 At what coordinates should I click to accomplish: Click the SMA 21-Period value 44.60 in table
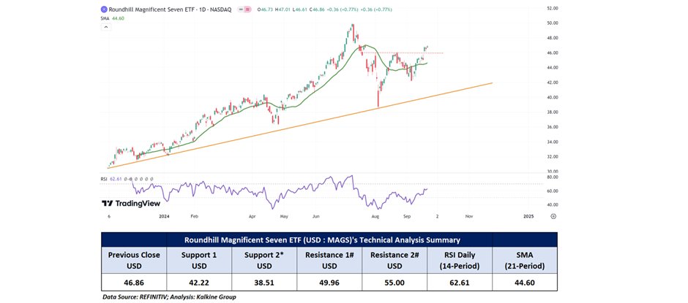tap(525, 283)
